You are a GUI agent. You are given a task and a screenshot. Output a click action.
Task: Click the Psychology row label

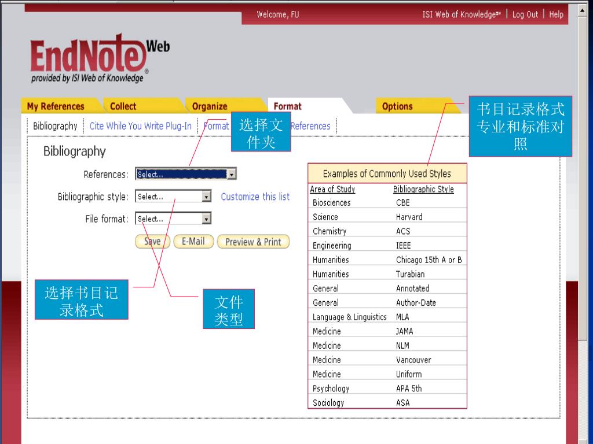[331, 389]
